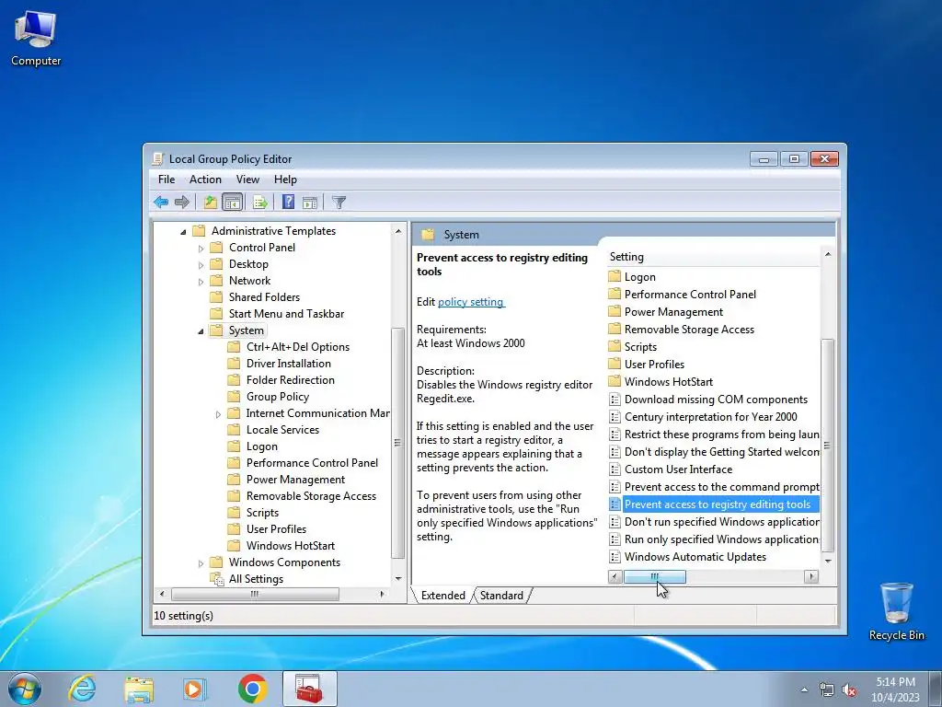Click the Setting column header
Viewport: 942px width, 707px height.
tap(713, 257)
